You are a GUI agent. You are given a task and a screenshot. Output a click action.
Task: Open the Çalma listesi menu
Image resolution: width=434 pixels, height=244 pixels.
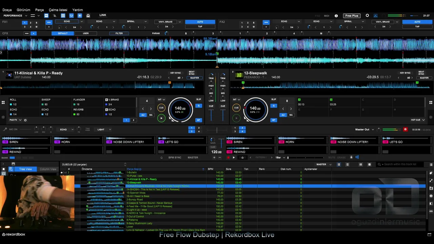tap(58, 10)
